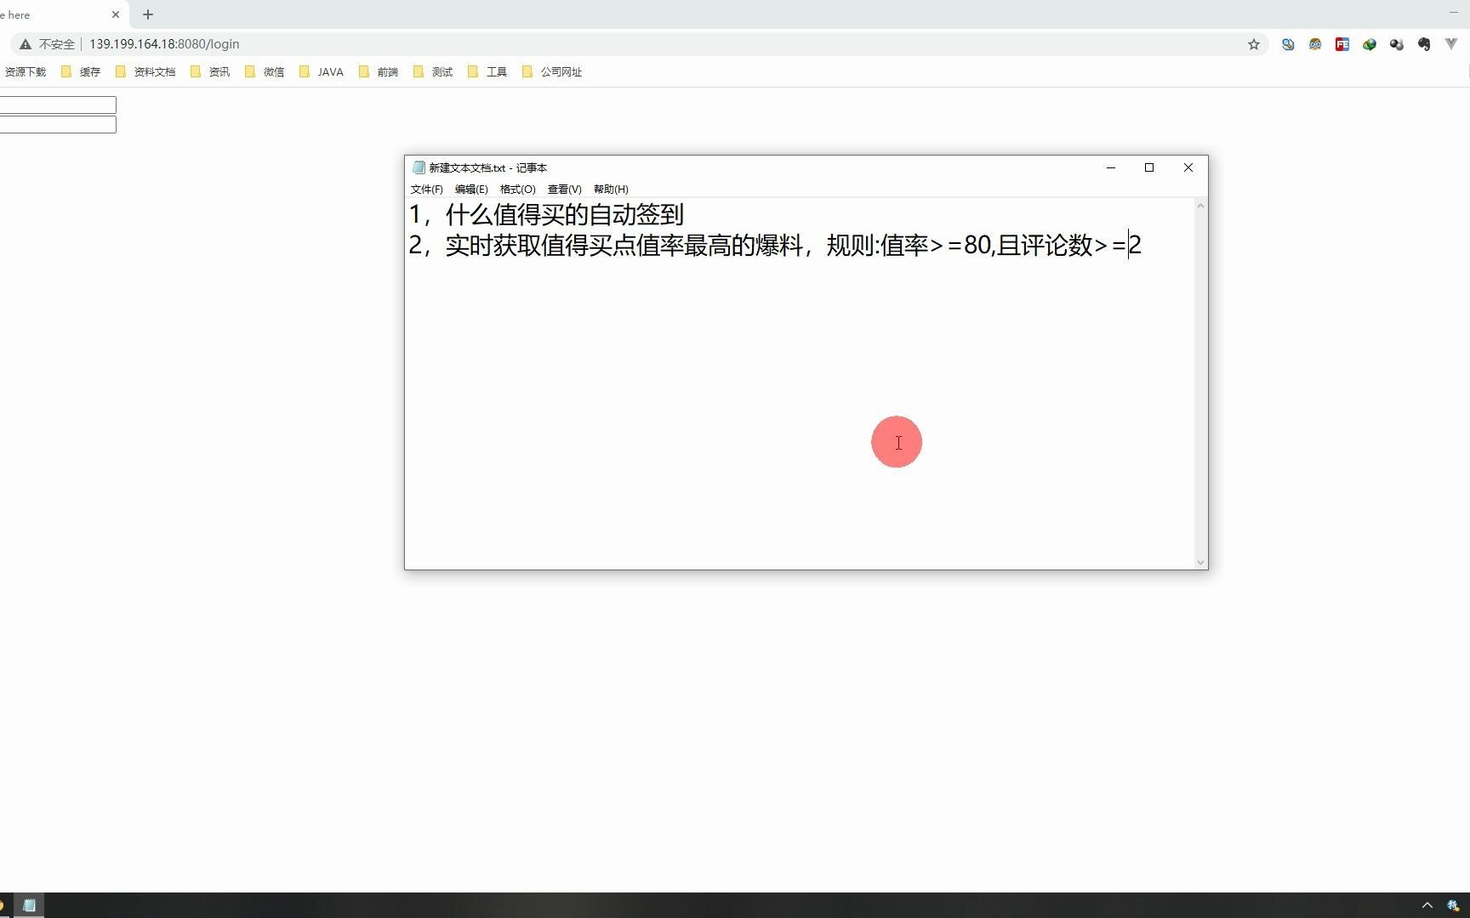The image size is (1470, 918).
Task: Open the FE red-blue browser extension
Action: click(x=1342, y=44)
